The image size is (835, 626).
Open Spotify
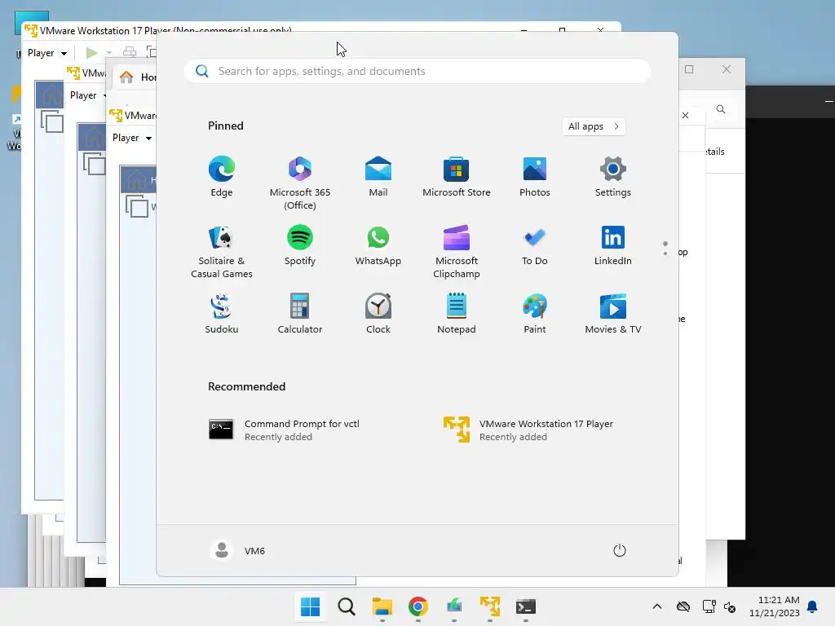300,245
